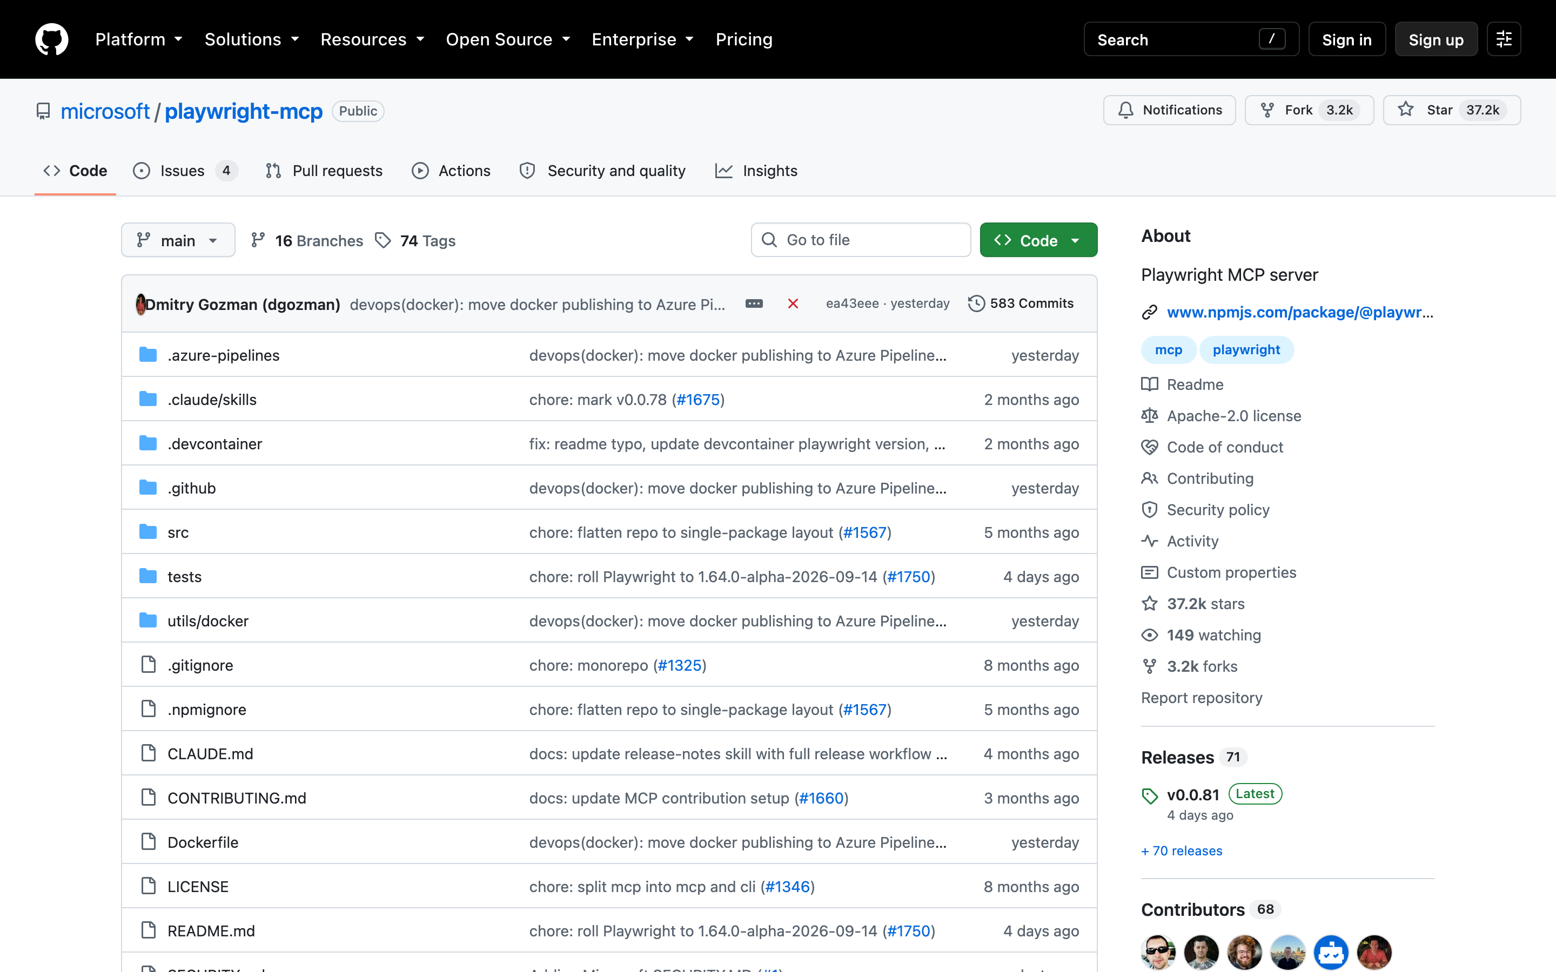Screen dimensions: 1556x972
Task: Open the 583 Commits history
Action: [x=1021, y=303]
